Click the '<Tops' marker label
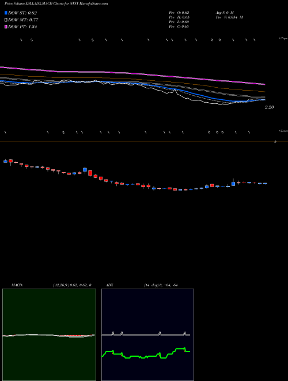Image resolution: width=288 pixels, height=381 pixels. click(283, 39)
